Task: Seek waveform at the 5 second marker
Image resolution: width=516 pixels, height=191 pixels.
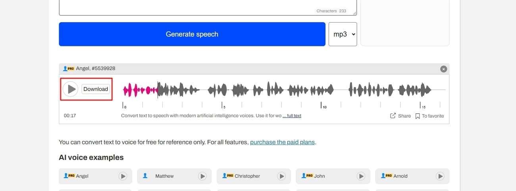Action: pyautogui.click(x=222, y=90)
